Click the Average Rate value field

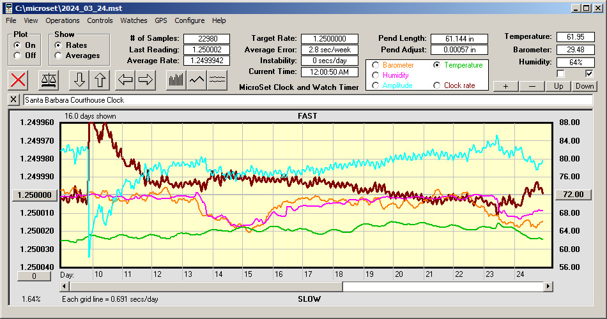pos(206,61)
